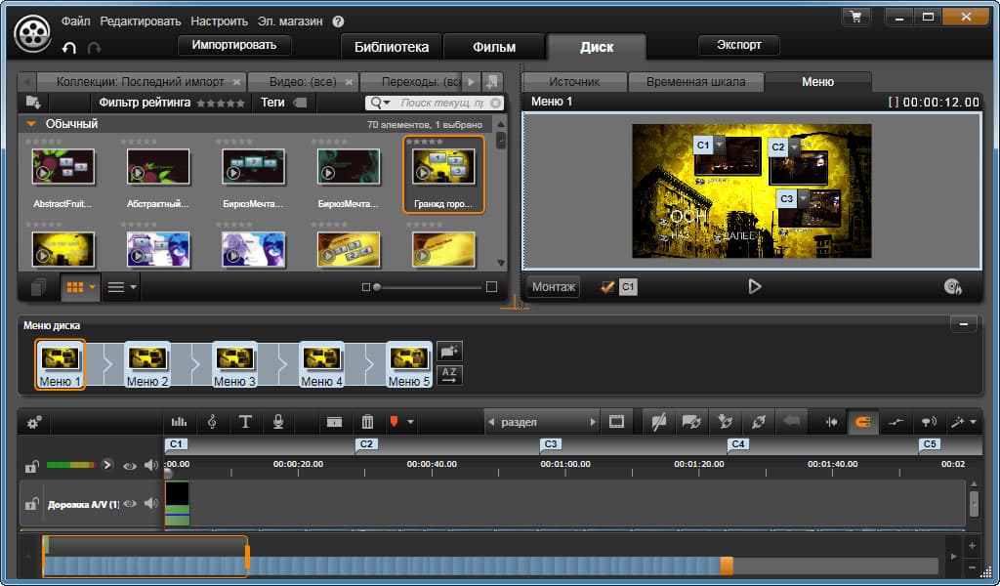Open the Файл menu
This screenshot has width=1000, height=586.
point(76,21)
